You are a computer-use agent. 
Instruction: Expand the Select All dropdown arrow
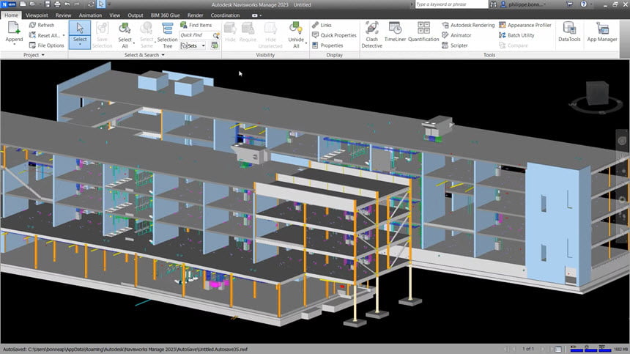(134, 43)
